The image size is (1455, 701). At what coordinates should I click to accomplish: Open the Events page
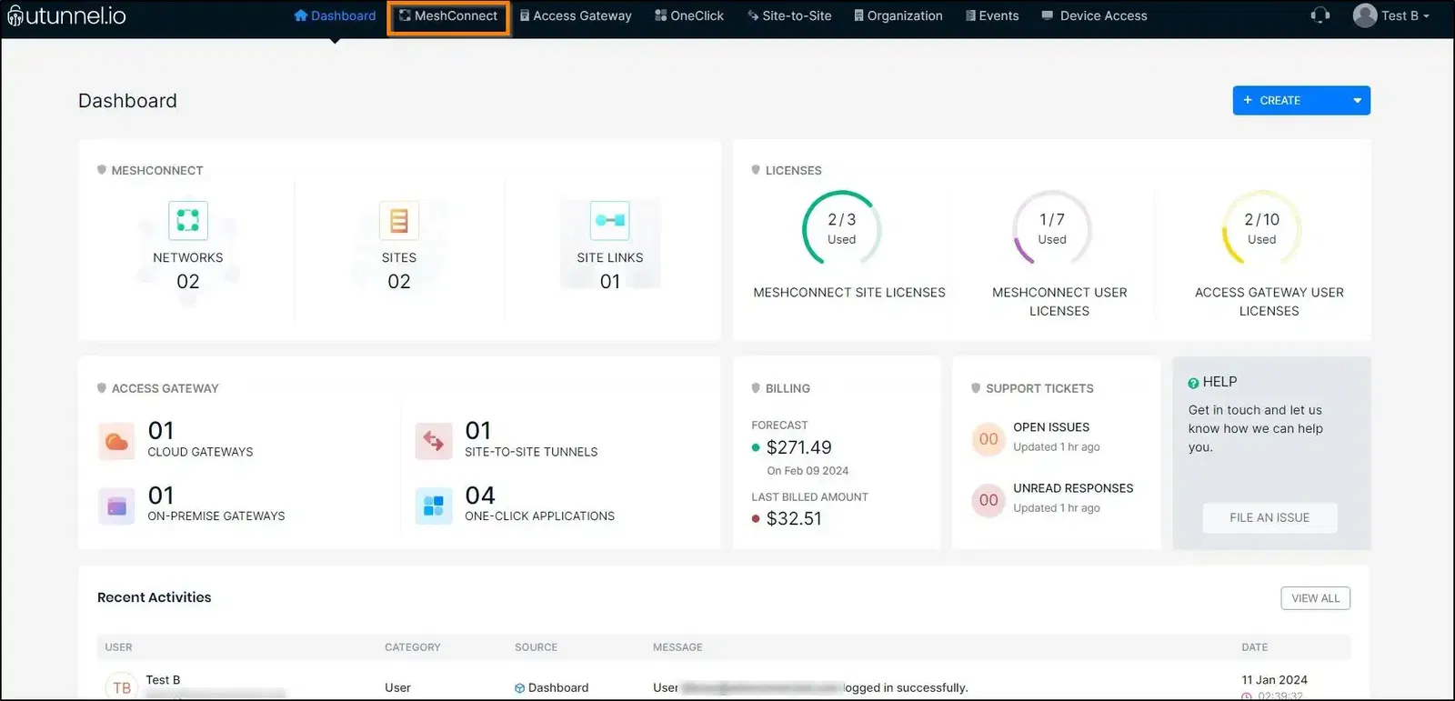(992, 15)
